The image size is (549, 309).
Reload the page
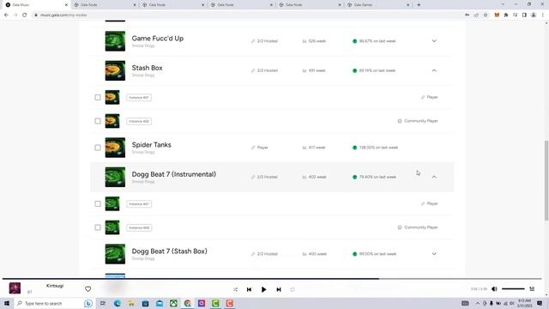click(x=25, y=15)
